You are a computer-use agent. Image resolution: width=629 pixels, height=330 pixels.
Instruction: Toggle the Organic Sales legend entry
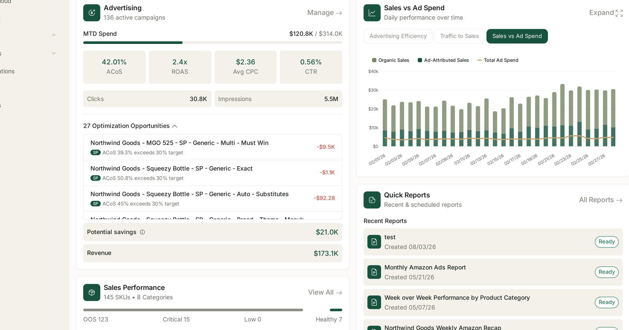[391, 60]
